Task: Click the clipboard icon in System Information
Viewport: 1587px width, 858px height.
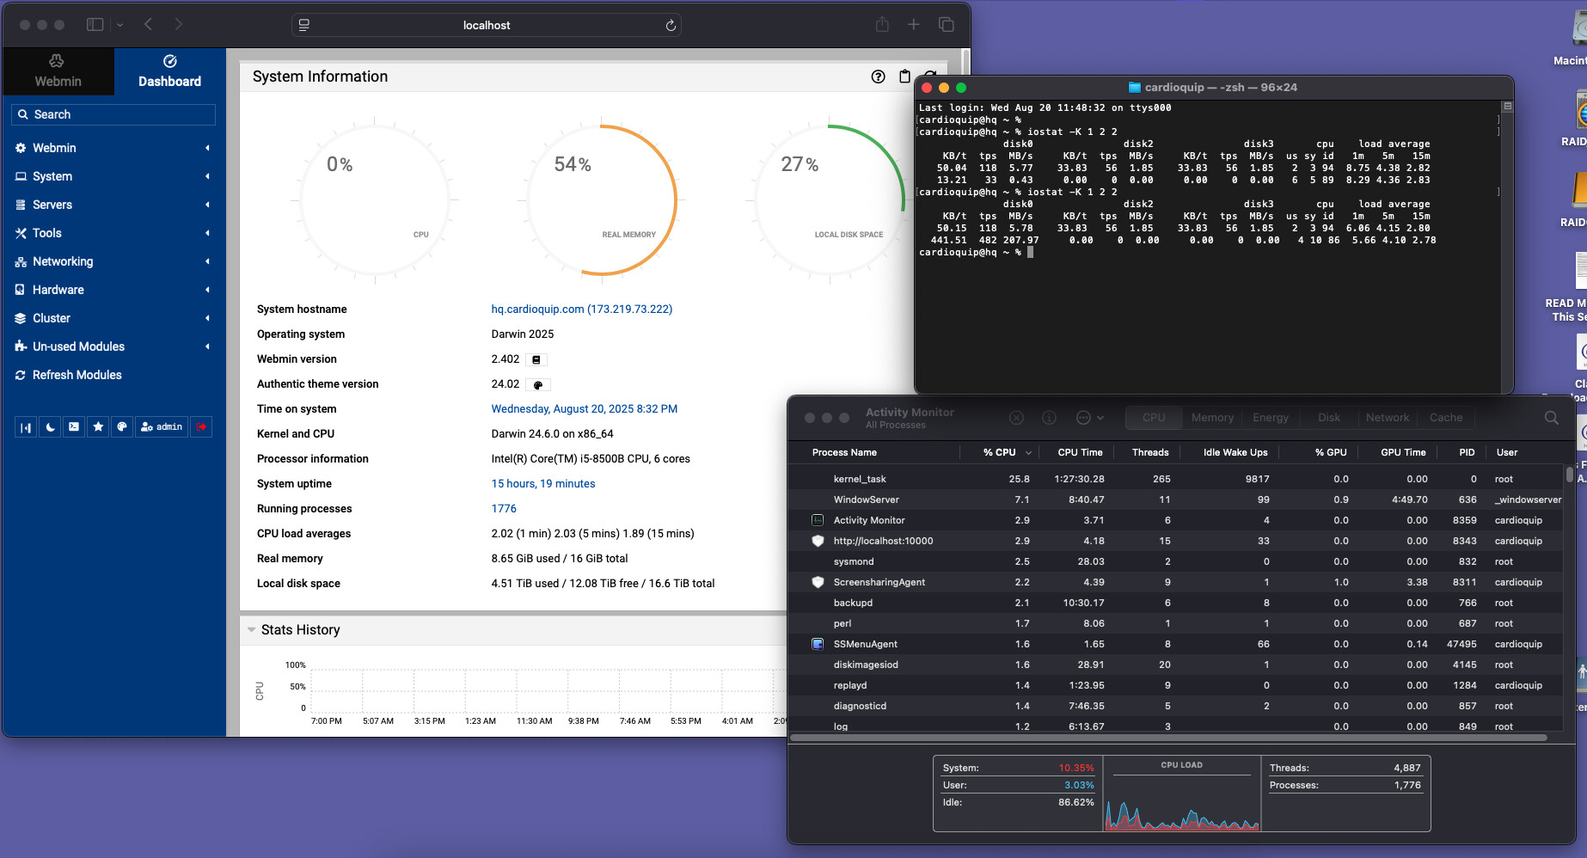Action: pos(904,77)
